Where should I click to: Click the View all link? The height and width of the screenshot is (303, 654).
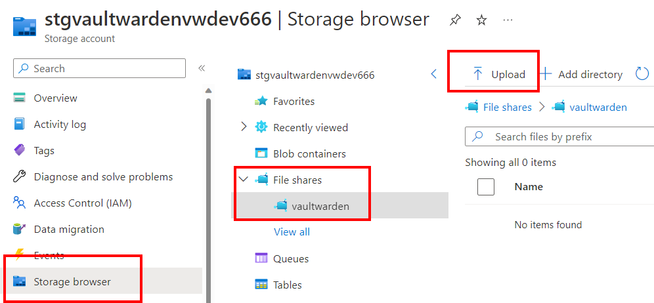(292, 232)
